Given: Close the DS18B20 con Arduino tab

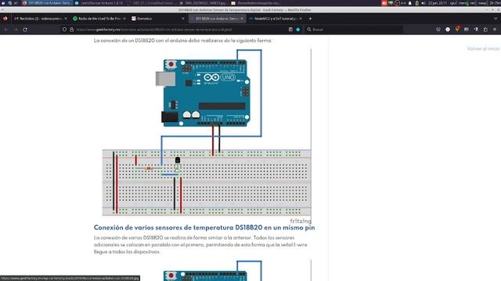Looking at the screenshot, I should tap(242, 19).
